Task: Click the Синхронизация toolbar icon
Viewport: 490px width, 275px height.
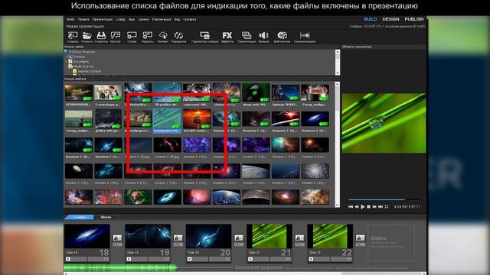Action: click(305, 37)
